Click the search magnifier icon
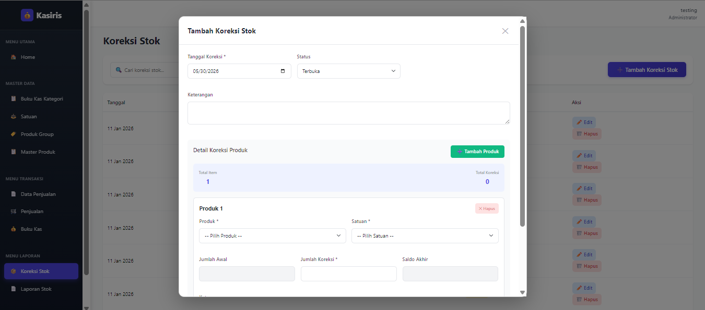 [119, 70]
